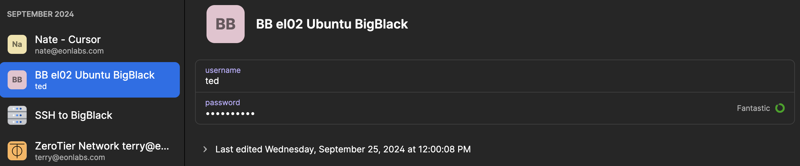Expand the Last edited history chevron
Viewport: 800px width, 166px height.
205,149
